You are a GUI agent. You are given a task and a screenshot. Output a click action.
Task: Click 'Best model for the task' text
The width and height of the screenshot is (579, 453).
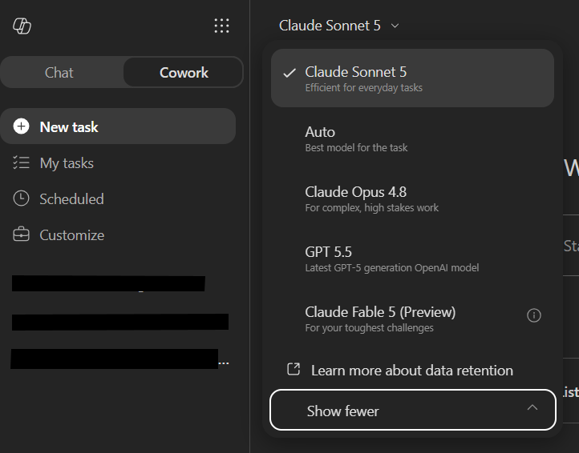(x=356, y=148)
